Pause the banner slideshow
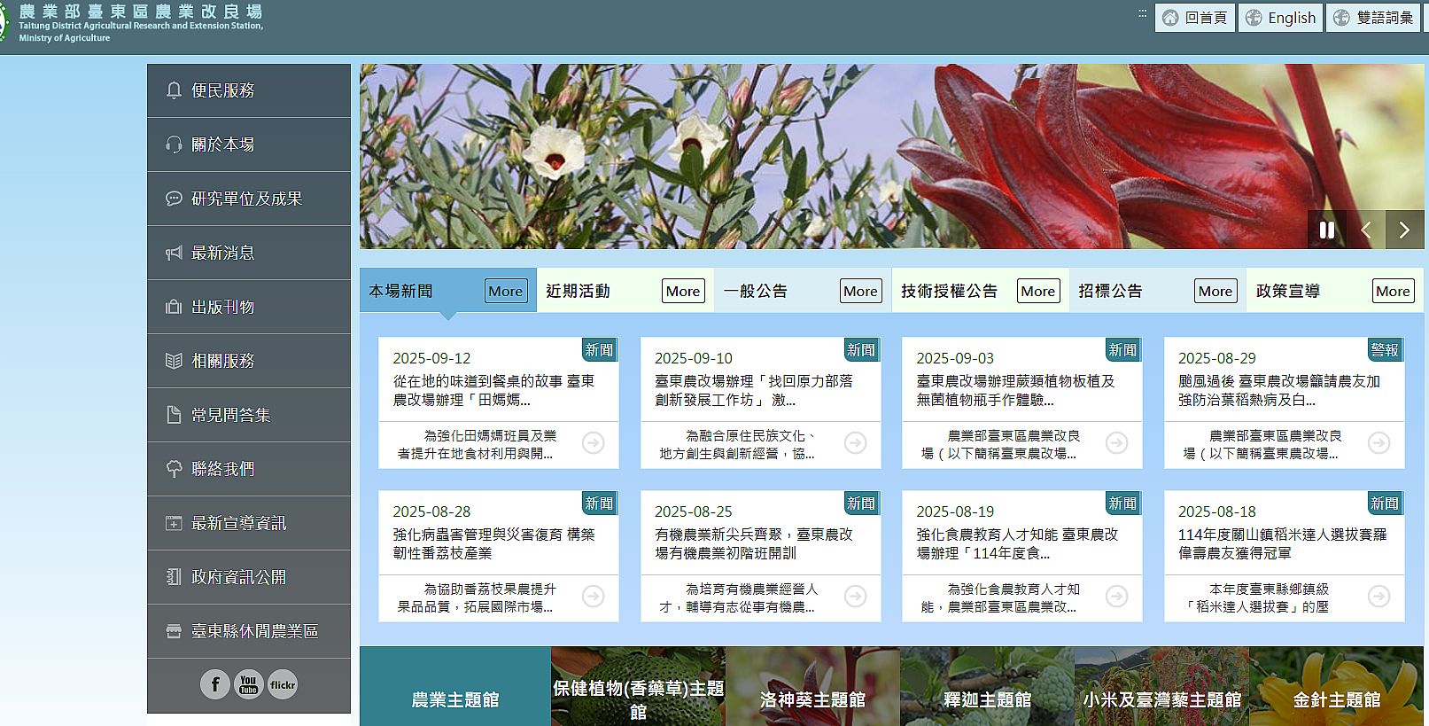 pyautogui.click(x=1326, y=230)
